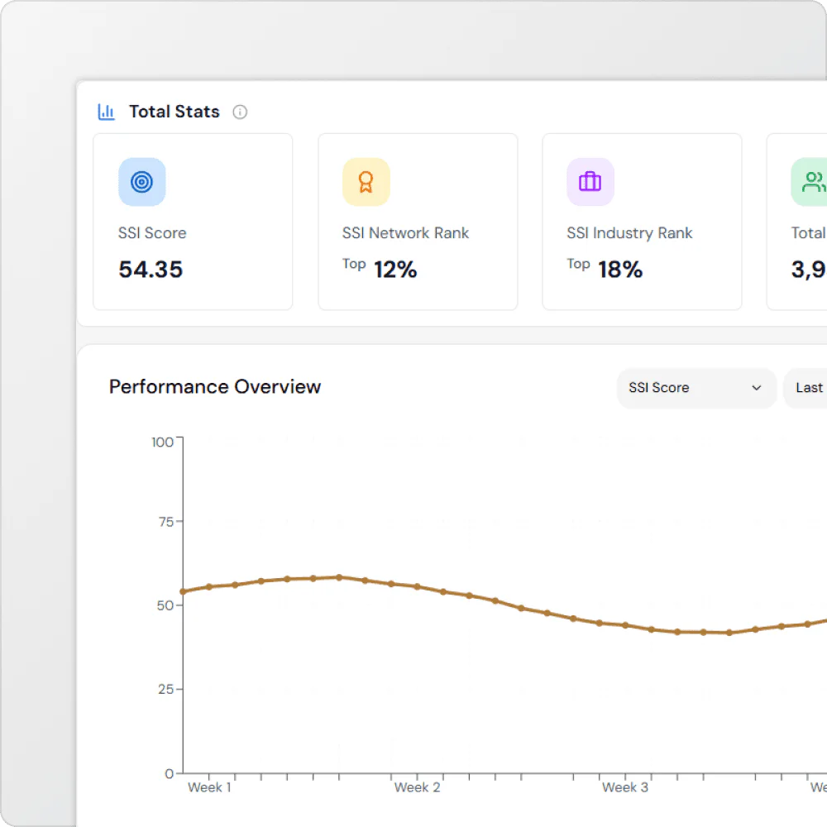Open the SSI Score metric dropdown

coord(696,388)
